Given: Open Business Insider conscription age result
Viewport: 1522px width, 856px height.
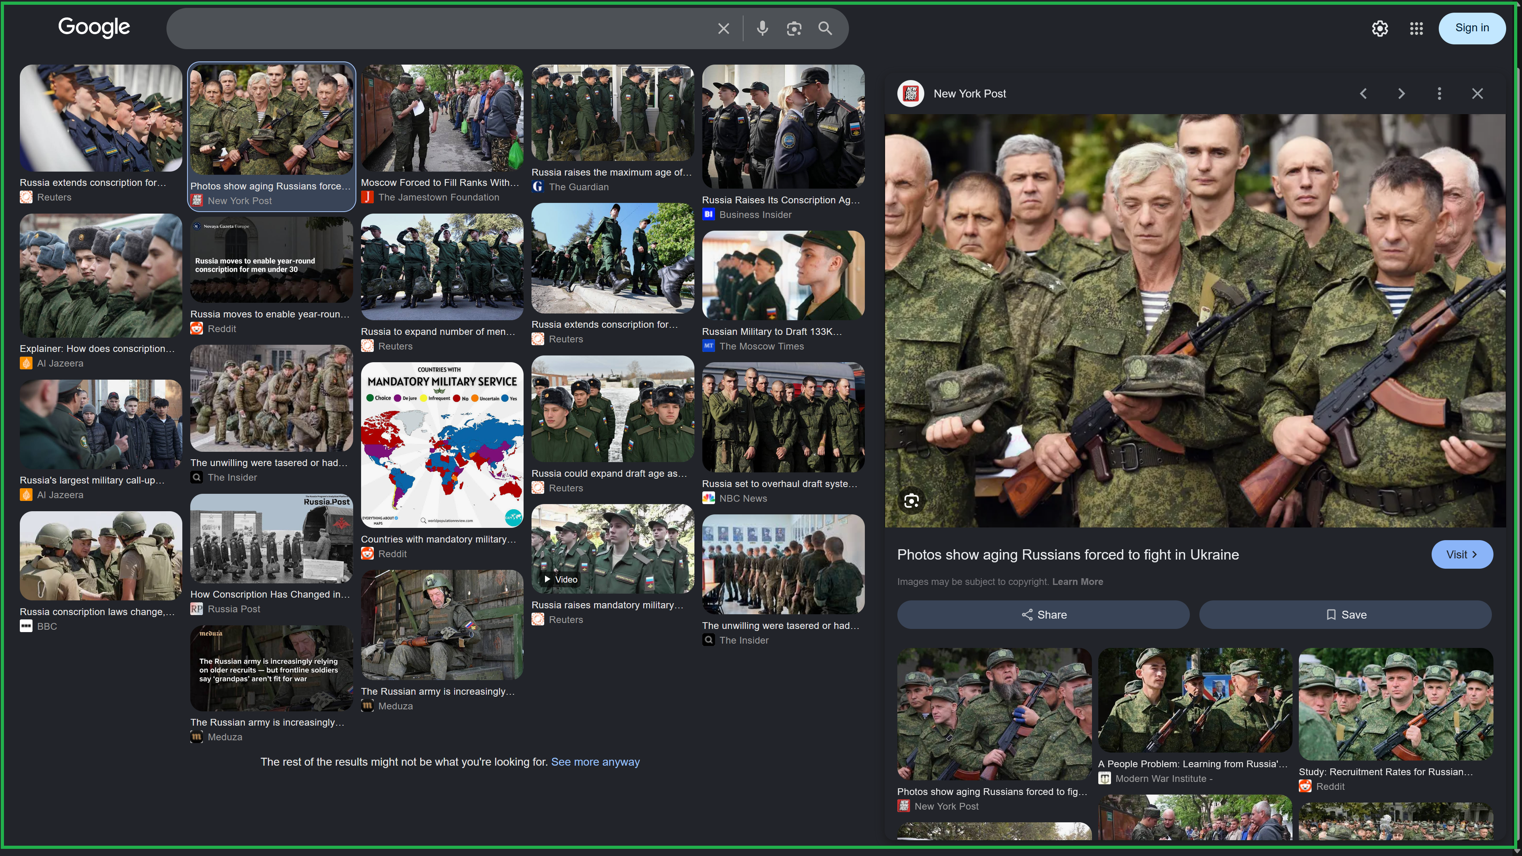Looking at the screenshot, I should click(x=783, y=126).
